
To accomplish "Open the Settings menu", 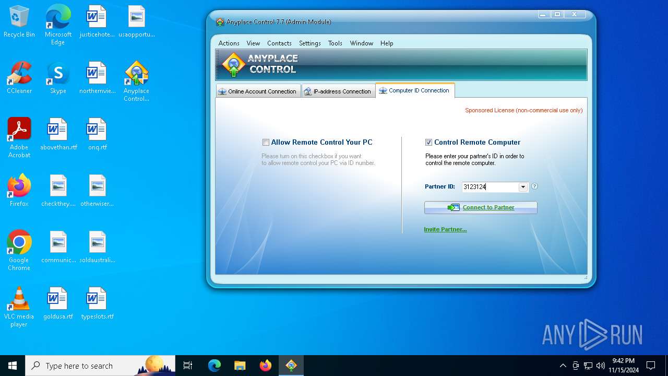I will (309, 43).
